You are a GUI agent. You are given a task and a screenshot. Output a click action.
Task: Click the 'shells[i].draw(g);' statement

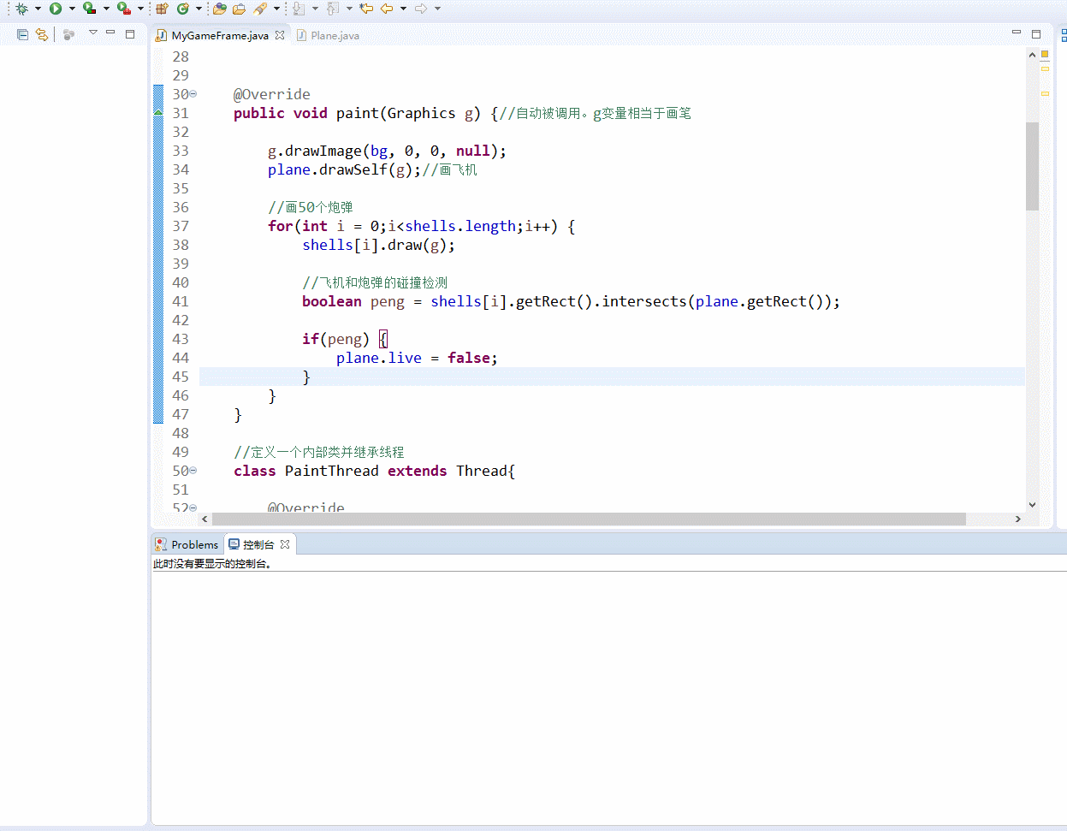(x=378, y=245)
